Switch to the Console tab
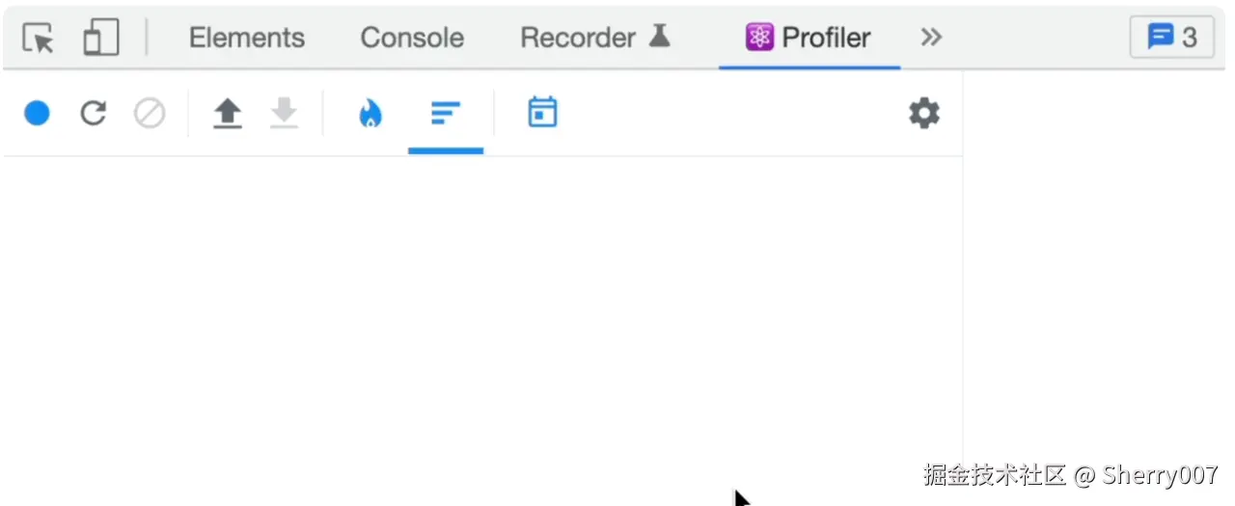1235x506 pixels. 412,38
